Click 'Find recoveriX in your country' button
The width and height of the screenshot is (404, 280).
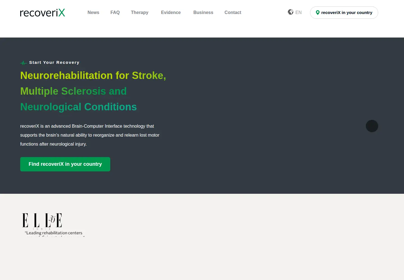pyautogui.click(x=65, y=164)
